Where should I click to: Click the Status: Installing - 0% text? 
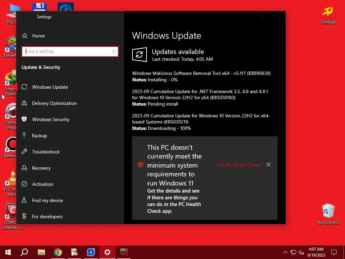tap(155, 80)
